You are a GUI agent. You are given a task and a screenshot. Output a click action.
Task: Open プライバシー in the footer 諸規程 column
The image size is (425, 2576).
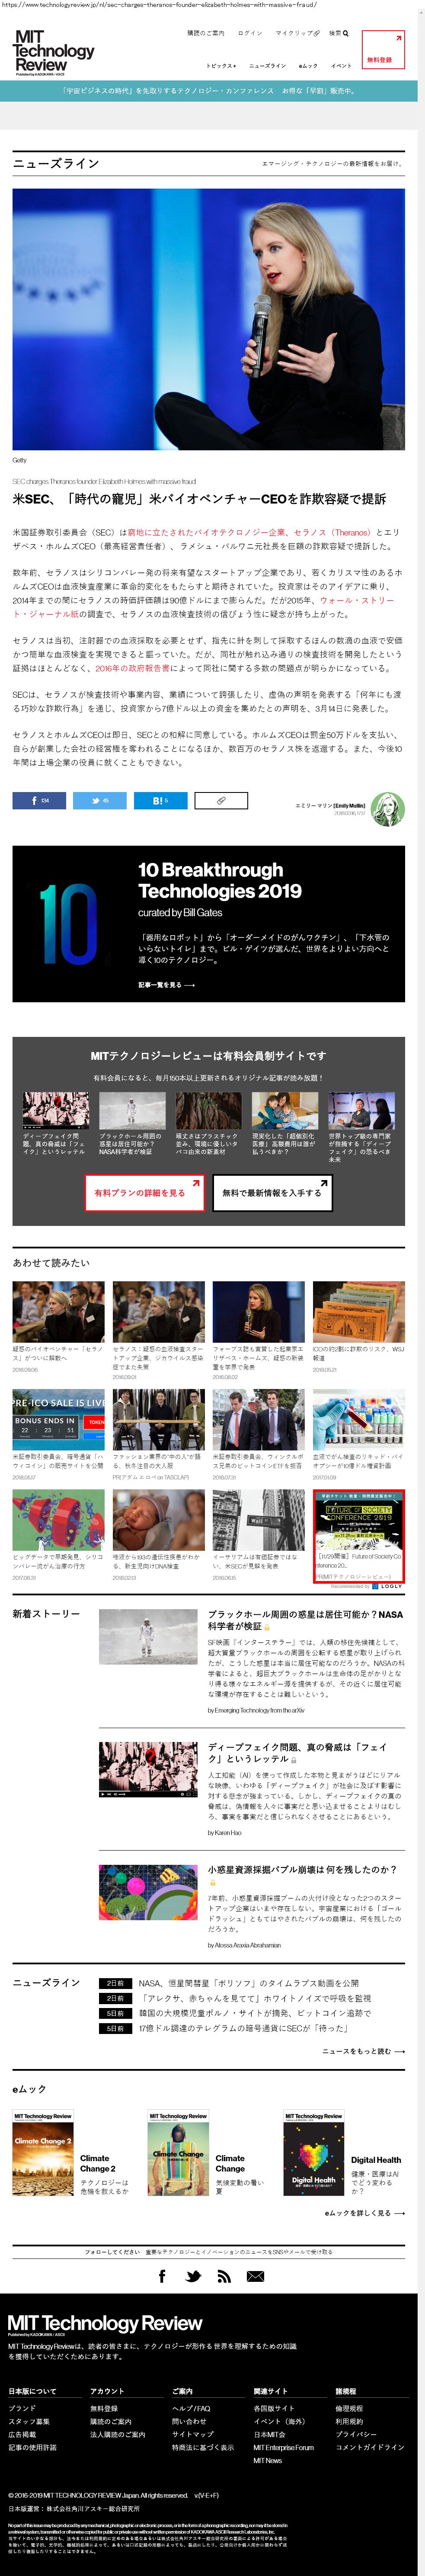pyautogui.click(x=356, y=2434)
